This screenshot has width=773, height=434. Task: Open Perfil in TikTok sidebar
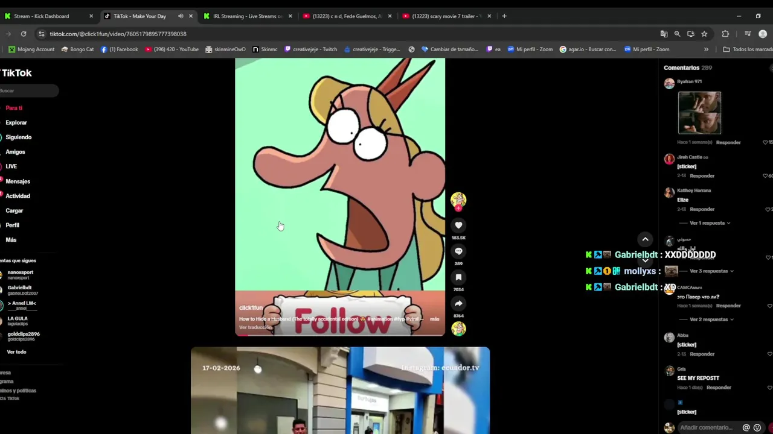point(13,225)
